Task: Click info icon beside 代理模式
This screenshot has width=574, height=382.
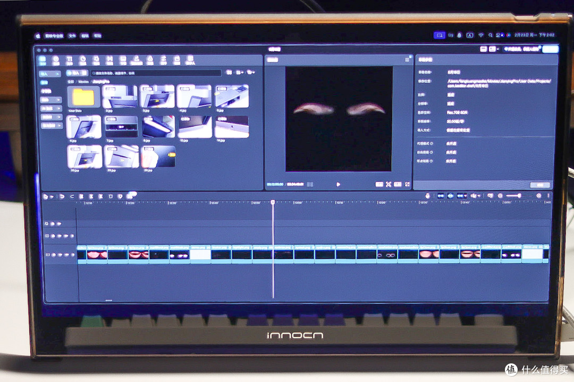Action: (431, 143)
